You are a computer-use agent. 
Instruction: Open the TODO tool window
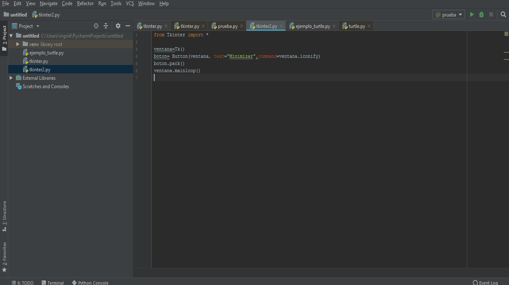tap(22, 283)
